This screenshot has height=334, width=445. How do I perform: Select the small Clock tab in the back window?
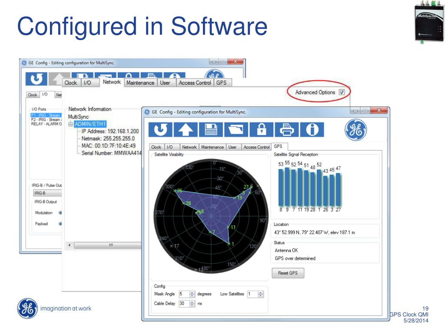[x=32, y=94]
